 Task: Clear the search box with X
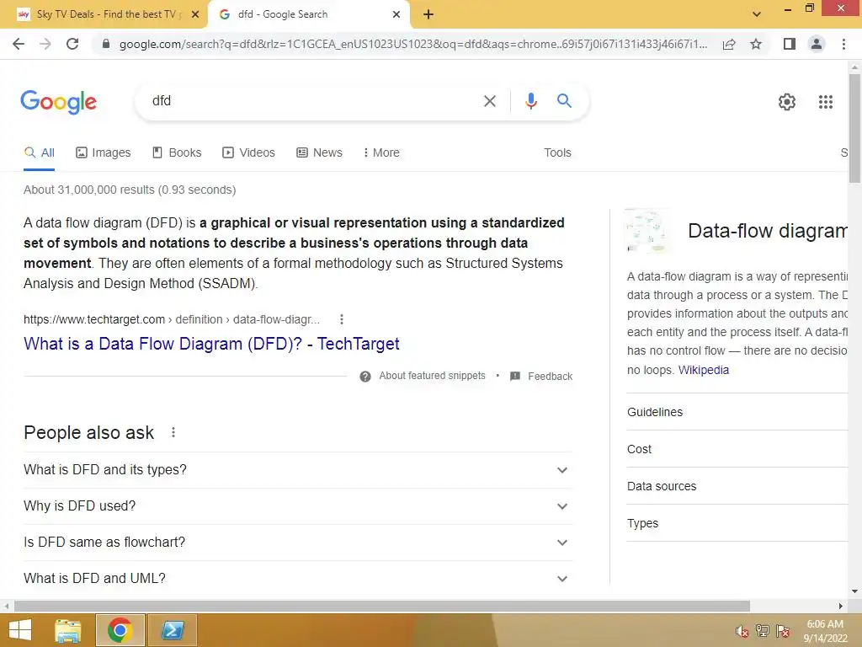(x=489, y=101)
